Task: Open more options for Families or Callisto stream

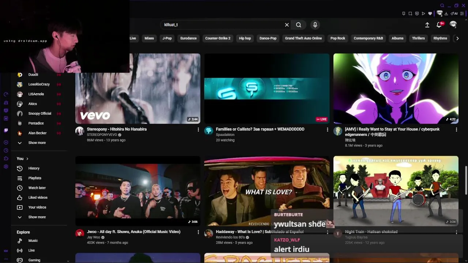Action: click(327, 130)
